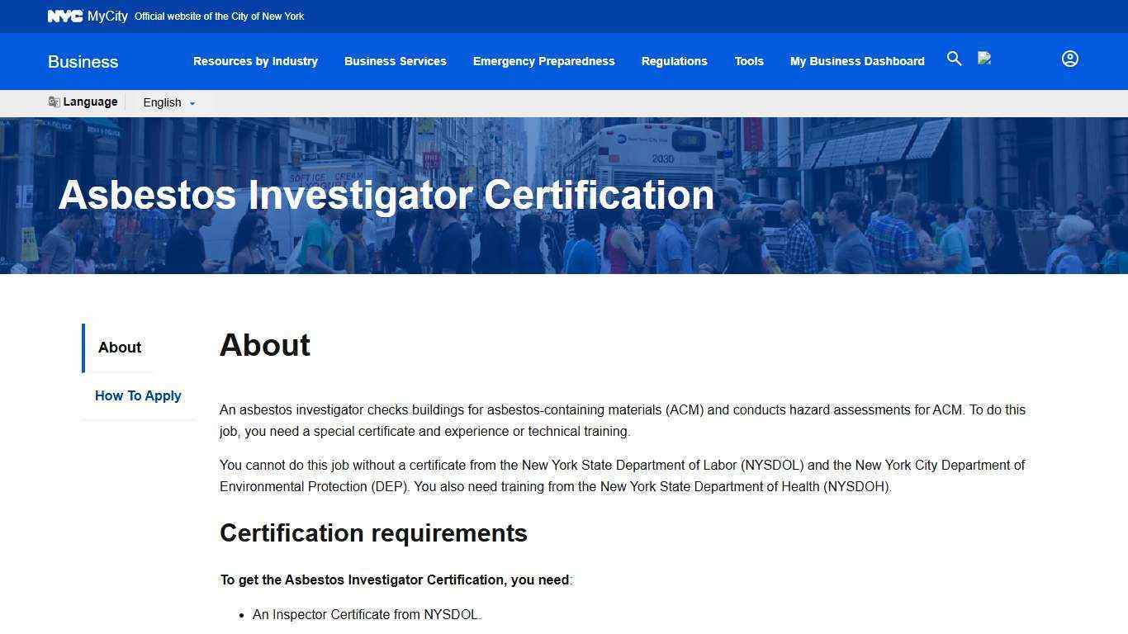Select the user avatar icon at top right

[1070, 59]
